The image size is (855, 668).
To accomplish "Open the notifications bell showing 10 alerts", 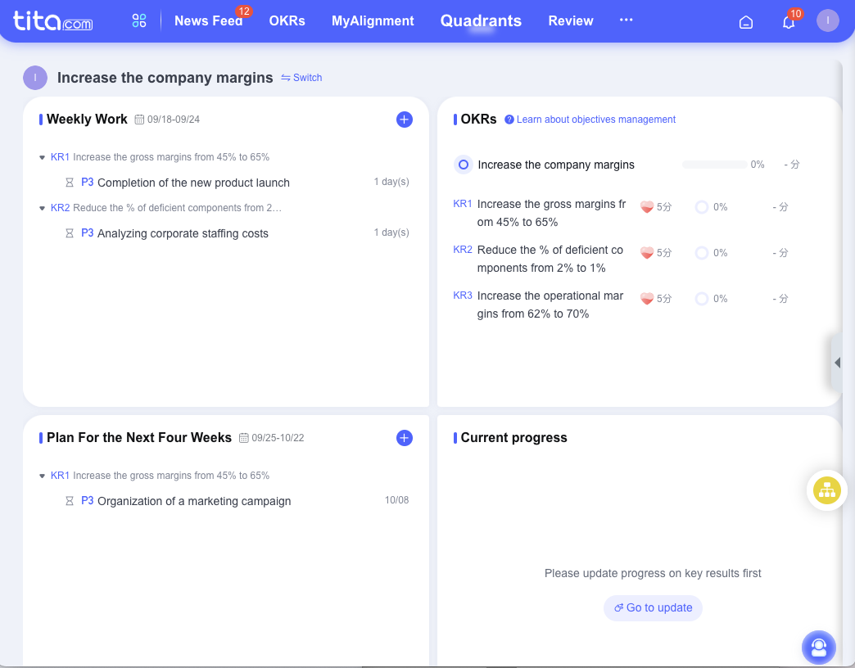I will [788, 22].
